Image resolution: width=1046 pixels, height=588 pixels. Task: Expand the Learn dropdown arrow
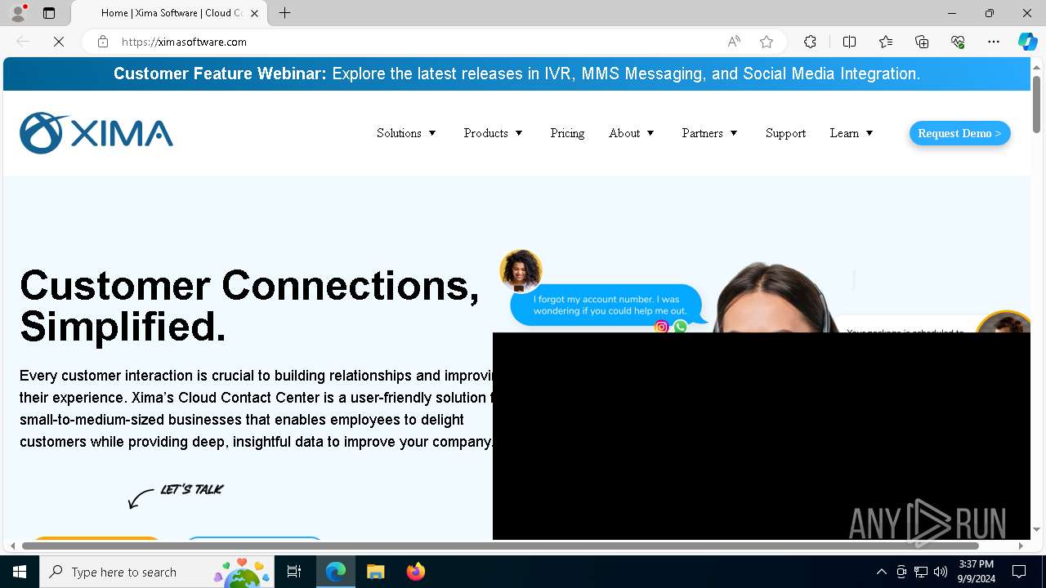pos(869,133)
